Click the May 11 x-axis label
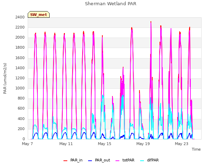222x167 pixels. [66, 144]
